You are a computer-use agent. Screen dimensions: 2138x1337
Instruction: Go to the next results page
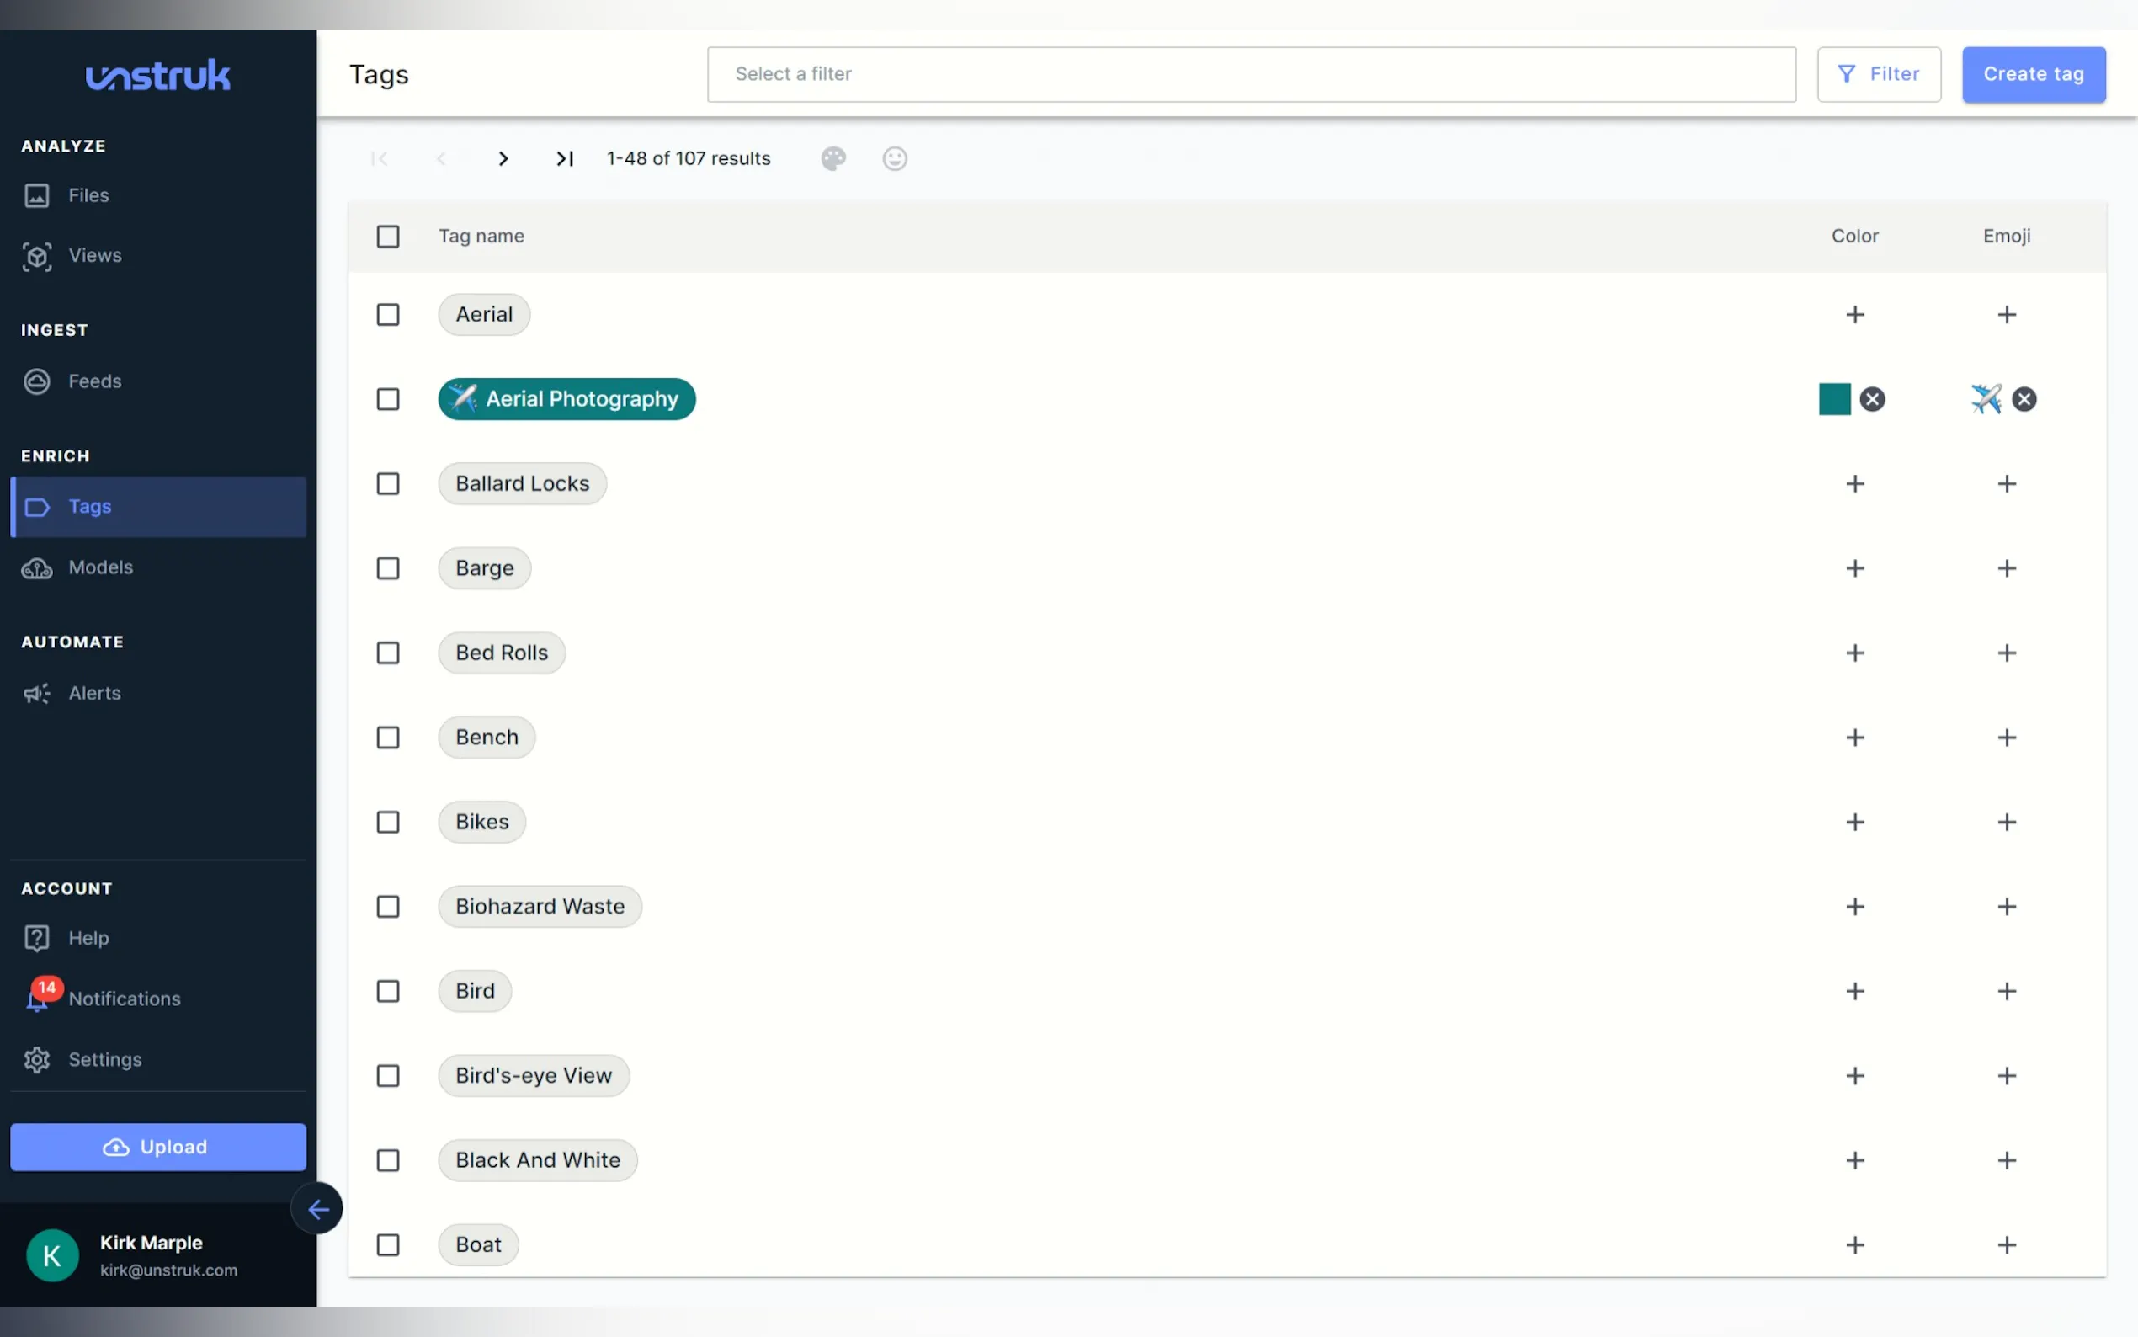tap(503, 158)
